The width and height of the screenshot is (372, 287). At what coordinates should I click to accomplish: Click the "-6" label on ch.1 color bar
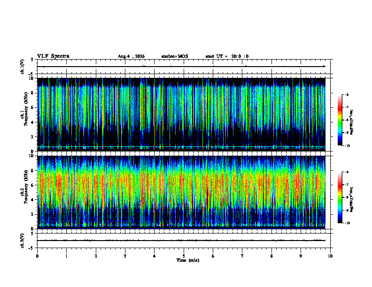[x=347, y=94]
